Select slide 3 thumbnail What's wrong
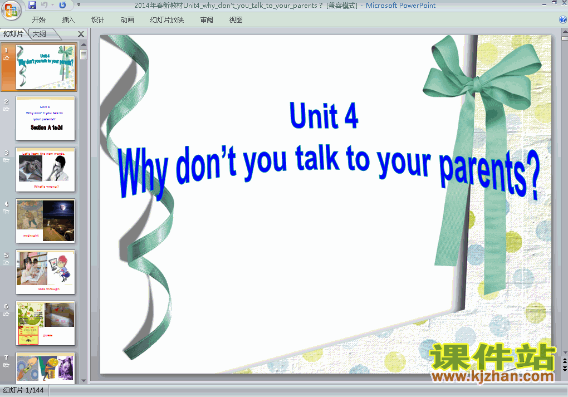The height and width of the screenshot is (397, 568). [46, 169]
